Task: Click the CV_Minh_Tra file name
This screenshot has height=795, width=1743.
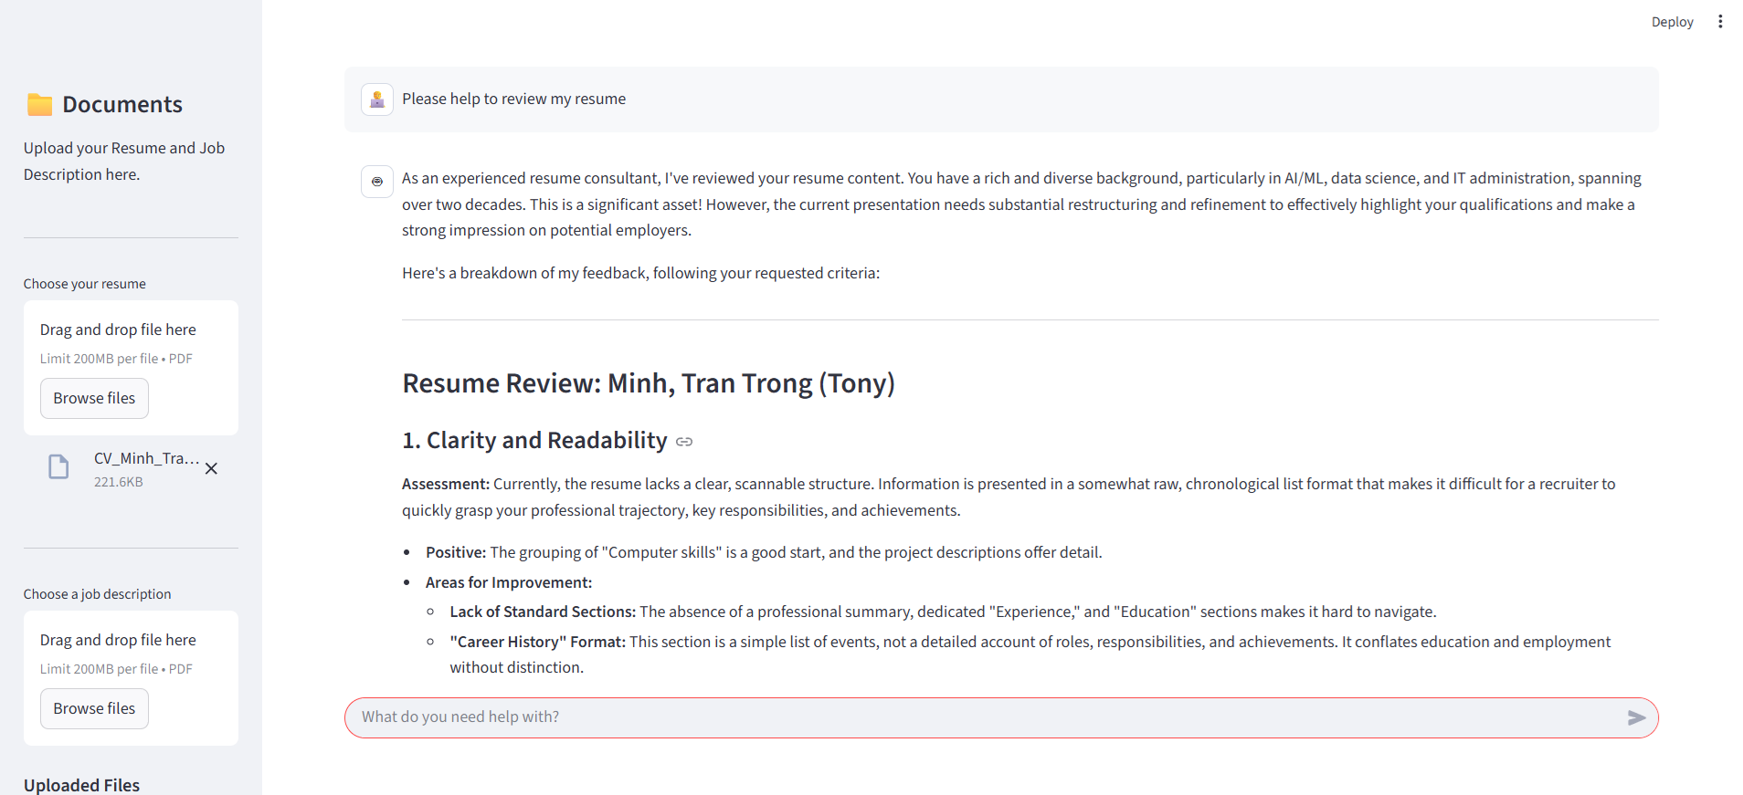Action: click(146, 458)
